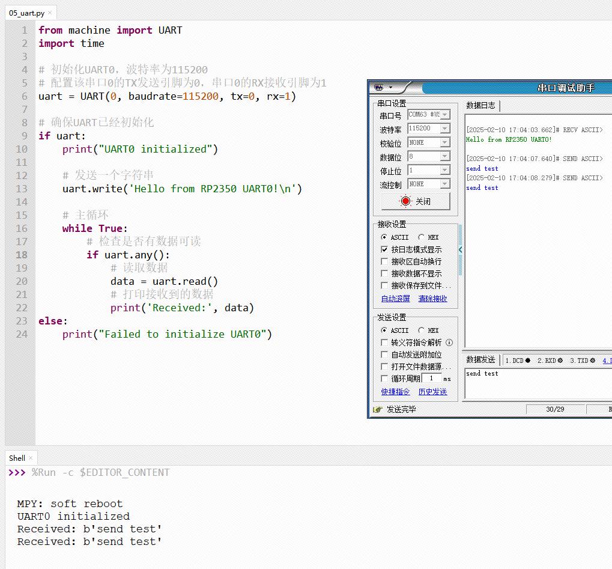Click the info icon beside 转义符指令解析
The width and height of the screenshot is (612, 569).
coord(449,342)
